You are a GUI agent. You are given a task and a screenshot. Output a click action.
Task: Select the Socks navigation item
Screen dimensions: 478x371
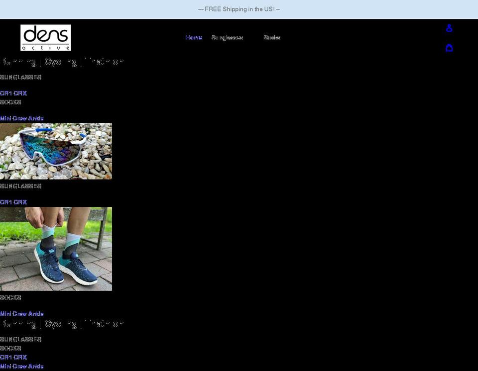point(272,37)
